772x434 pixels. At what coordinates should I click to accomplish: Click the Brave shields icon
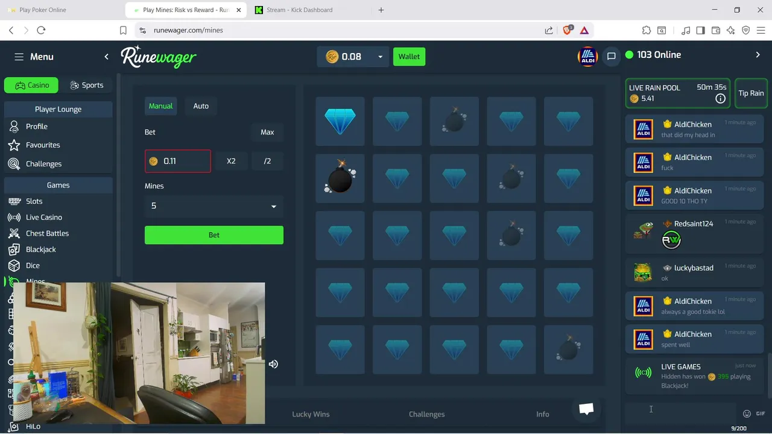coord(567,30)
